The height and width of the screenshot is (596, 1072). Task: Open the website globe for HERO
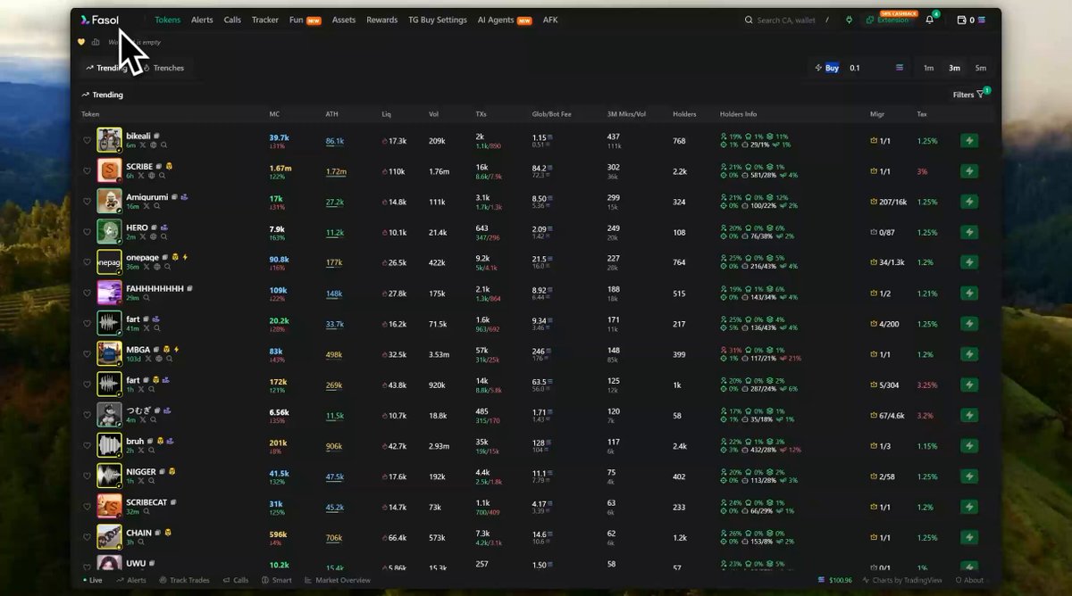coord(153,236)
